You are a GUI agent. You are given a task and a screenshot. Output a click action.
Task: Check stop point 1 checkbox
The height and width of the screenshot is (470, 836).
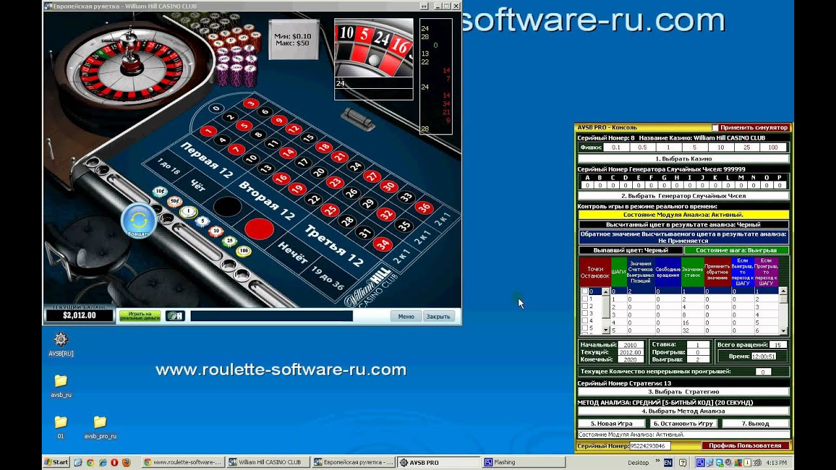(x=585, y=299)
